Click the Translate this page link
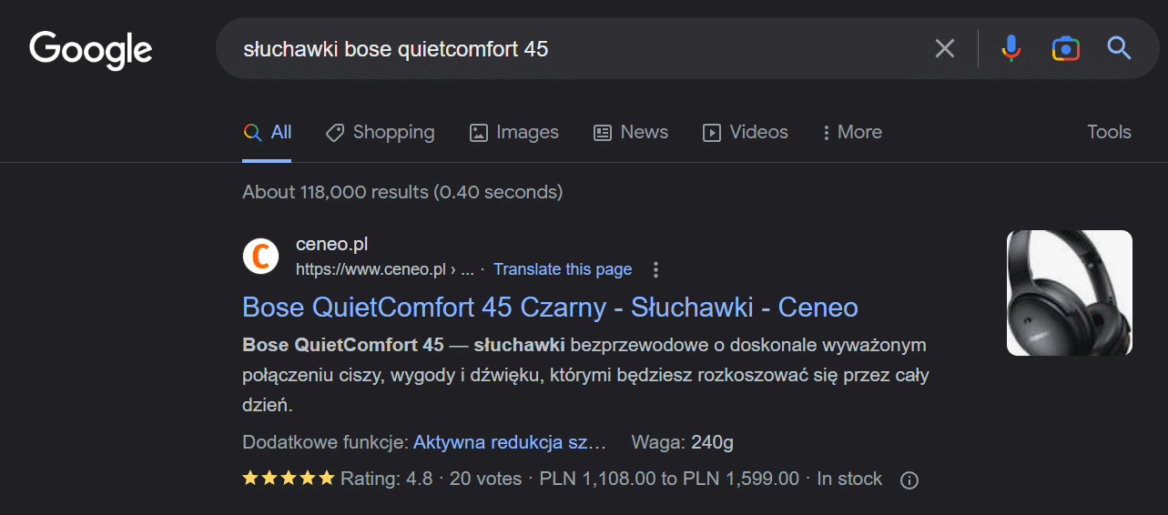Viewport: 1168px width, 515px height. (x=563, y=269)
